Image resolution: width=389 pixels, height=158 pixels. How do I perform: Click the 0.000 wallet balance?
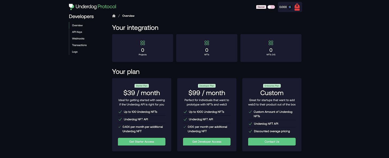tap(283, 7)
